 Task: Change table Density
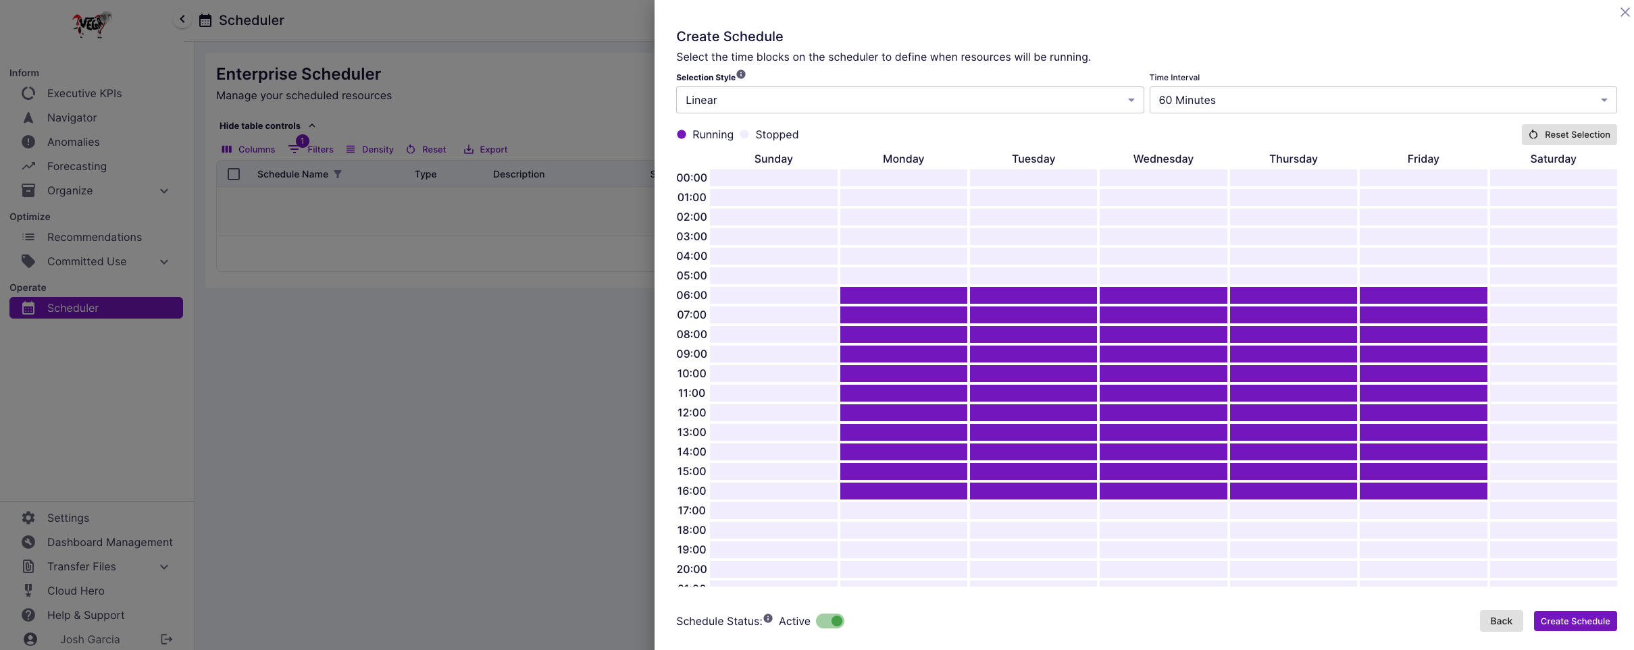[370, 149]
